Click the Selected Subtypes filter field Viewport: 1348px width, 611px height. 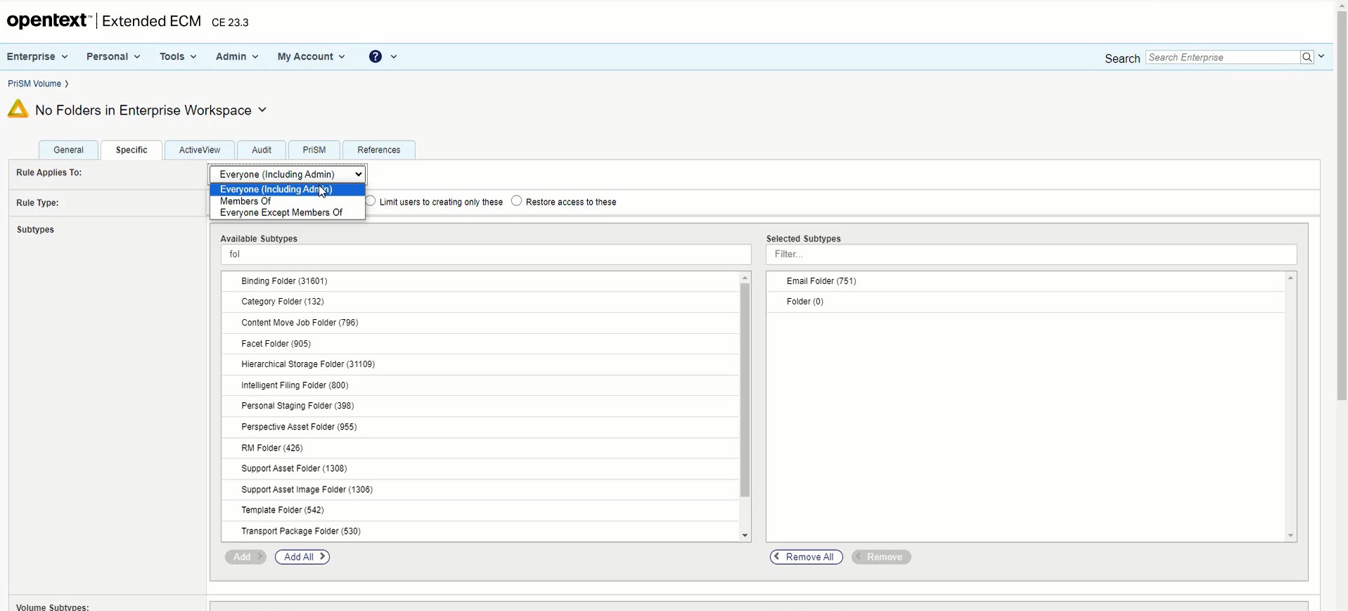[1031, 255]
